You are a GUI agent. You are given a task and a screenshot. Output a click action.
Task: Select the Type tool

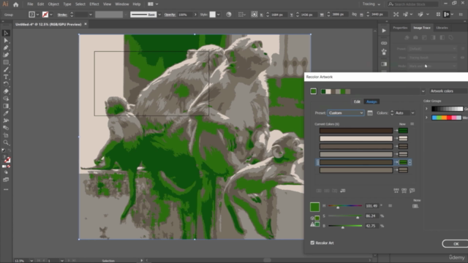click(6, 77)
